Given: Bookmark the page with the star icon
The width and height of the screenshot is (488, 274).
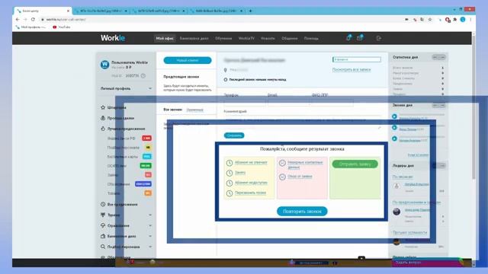Looking at the screenshot, I should point(430,19).
